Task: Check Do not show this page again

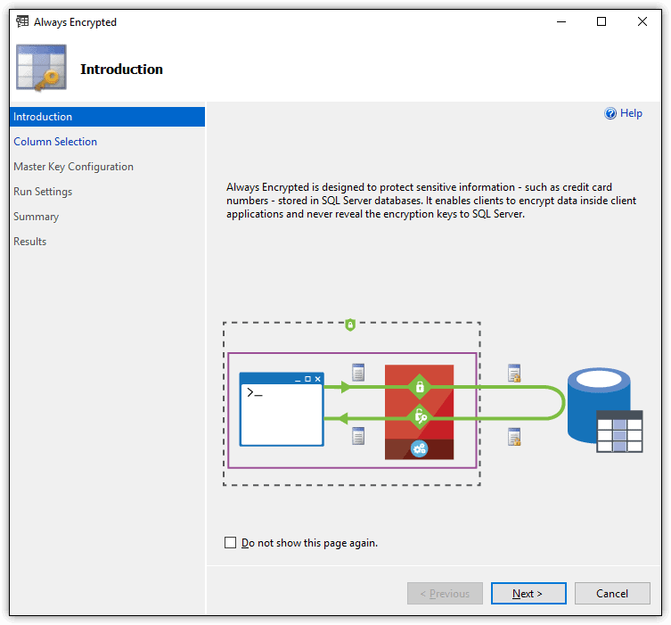Action: point(230,543)
